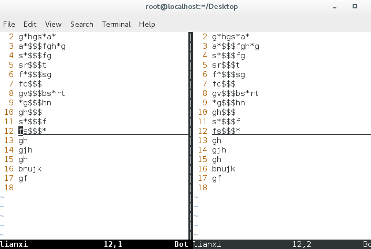Click line 11 's*$$$f' in left pane
Screen dimensions: 371x249
click(x=33, y=122)
